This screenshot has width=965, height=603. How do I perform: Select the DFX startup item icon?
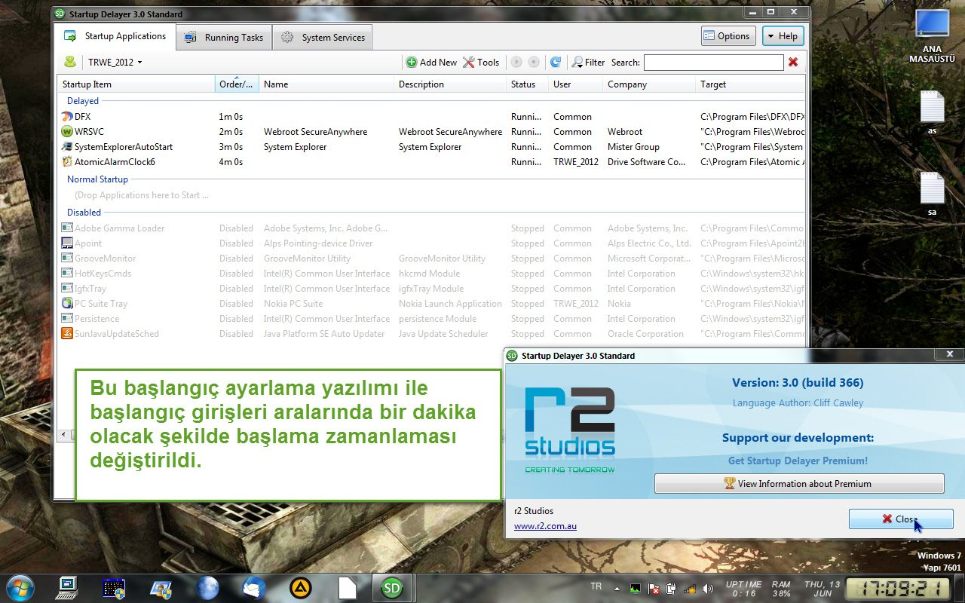[x=67, y=117]
